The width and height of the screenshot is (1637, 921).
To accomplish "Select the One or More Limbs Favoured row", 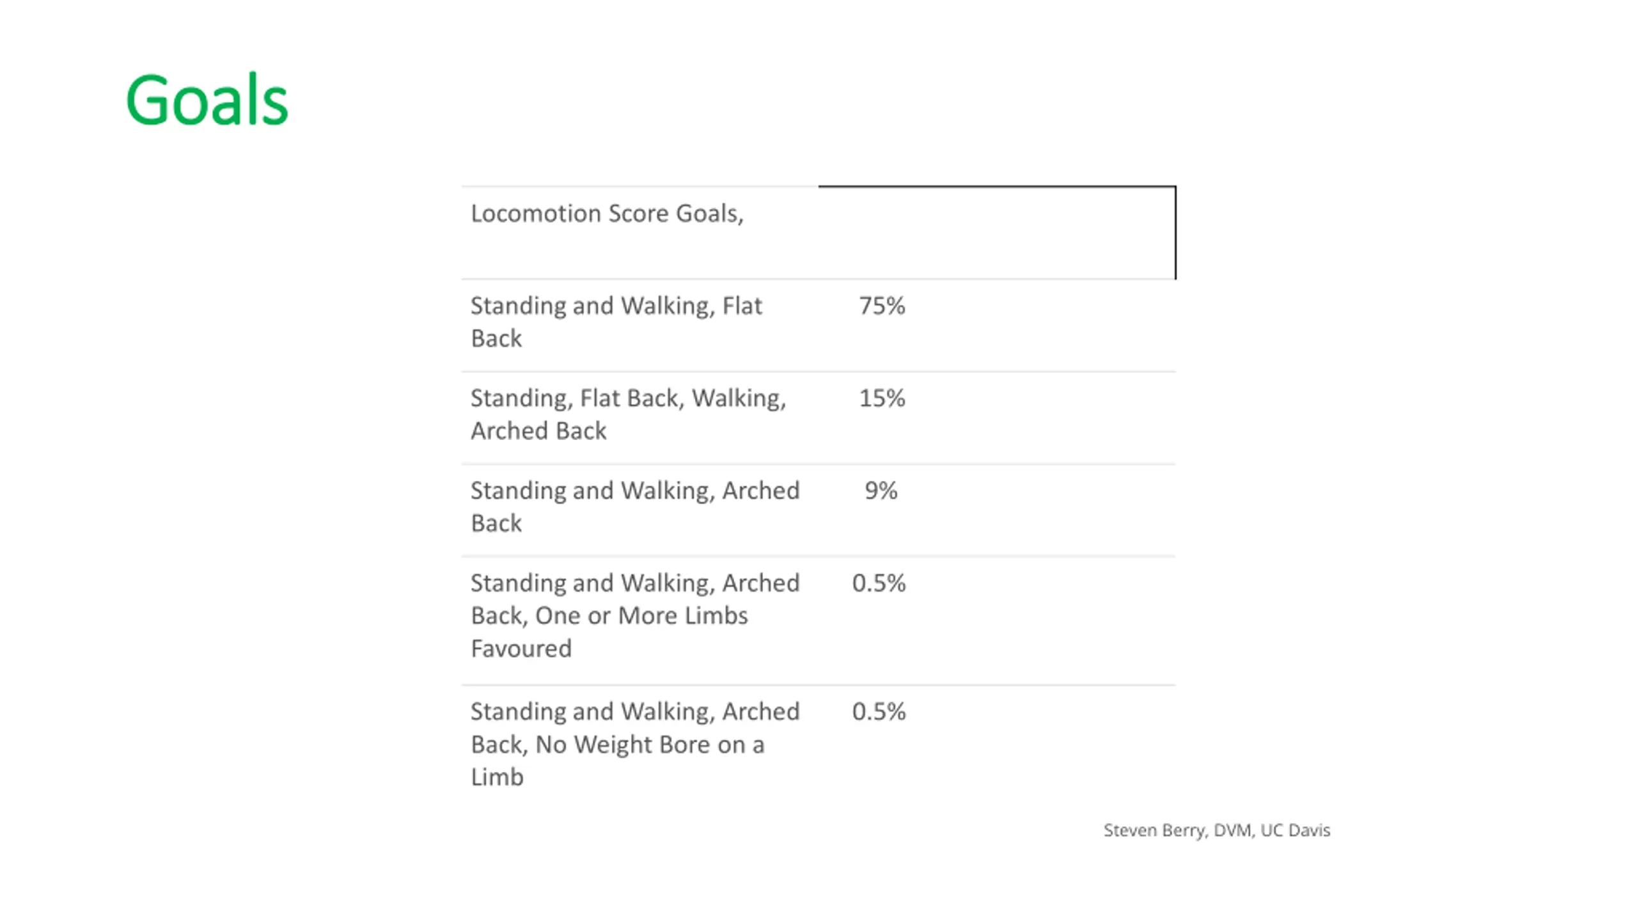I will pyautogui.click(x=818, y=620).
